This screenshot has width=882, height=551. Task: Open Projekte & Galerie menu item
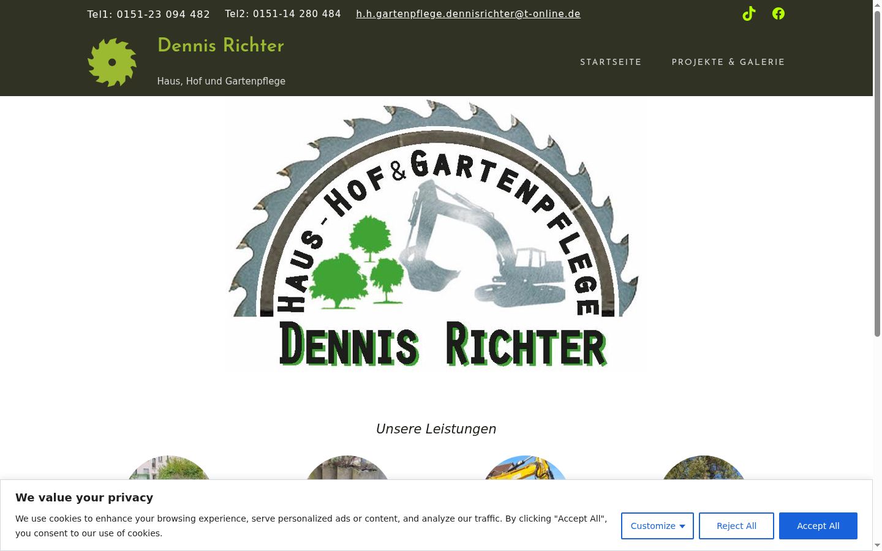pos(728,62)
